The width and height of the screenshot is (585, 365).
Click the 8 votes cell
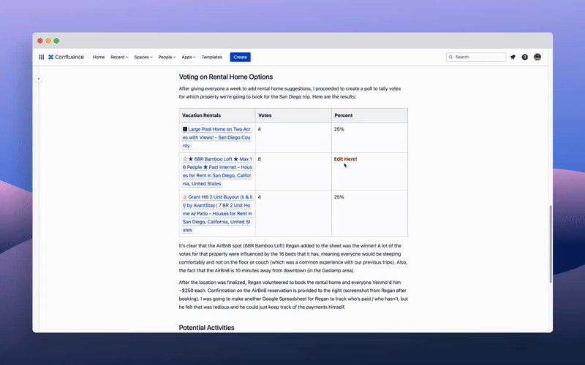coord(293,172)
